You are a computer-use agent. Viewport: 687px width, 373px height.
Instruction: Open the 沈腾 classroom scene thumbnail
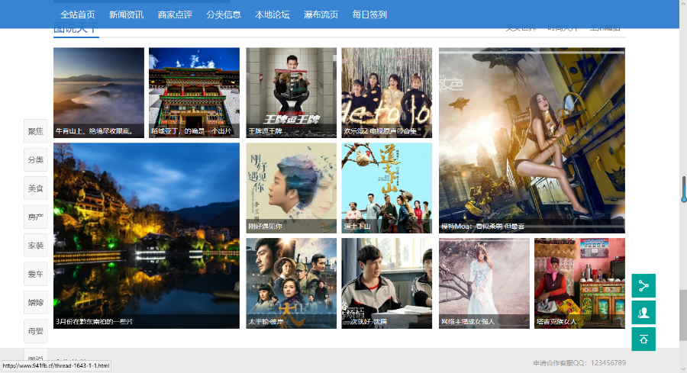click(x=387, y=283)
